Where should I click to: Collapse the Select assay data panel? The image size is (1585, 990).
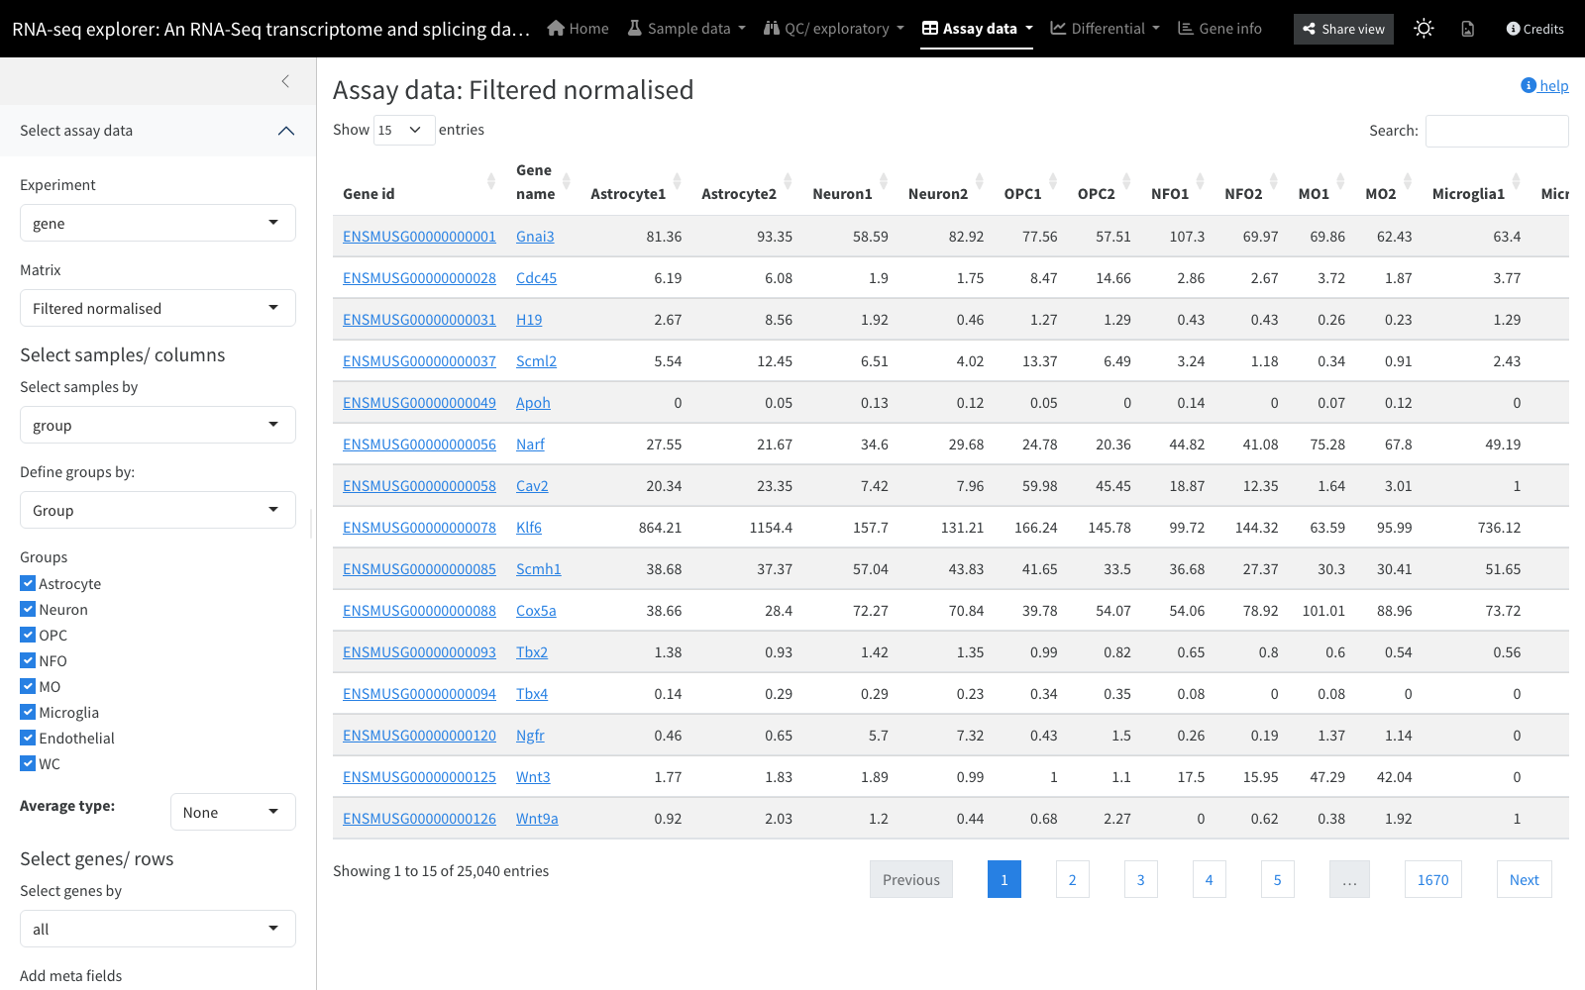pyautogui.click(x=158, y=131)
